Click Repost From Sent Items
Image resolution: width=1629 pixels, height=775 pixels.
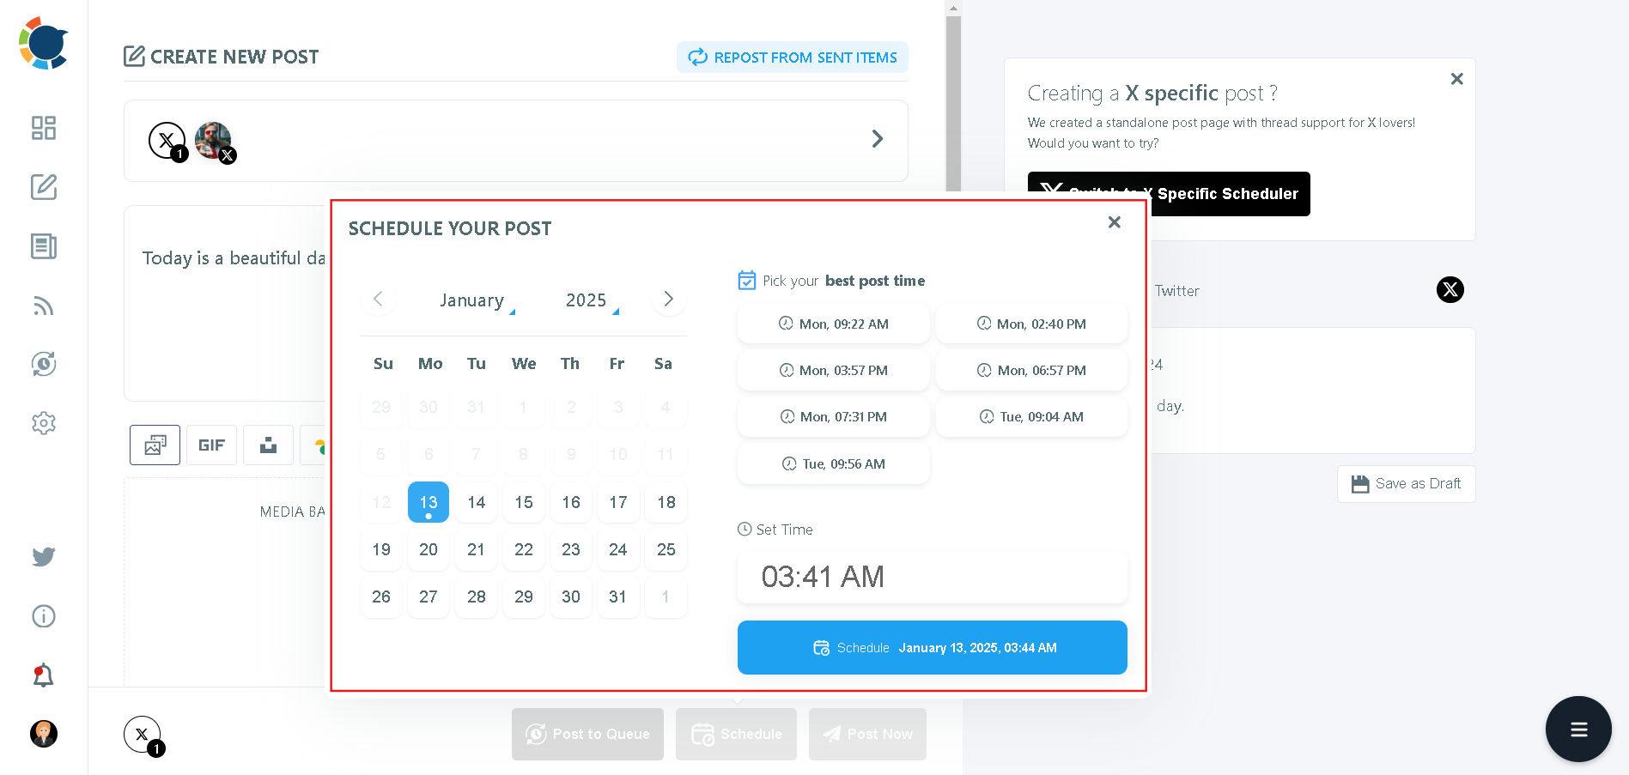click(791, 57)
